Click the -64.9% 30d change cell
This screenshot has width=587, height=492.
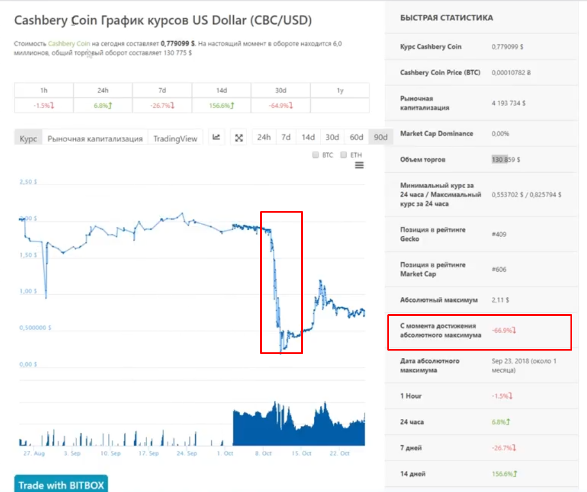pyautogui.click(x=281, y=105)
